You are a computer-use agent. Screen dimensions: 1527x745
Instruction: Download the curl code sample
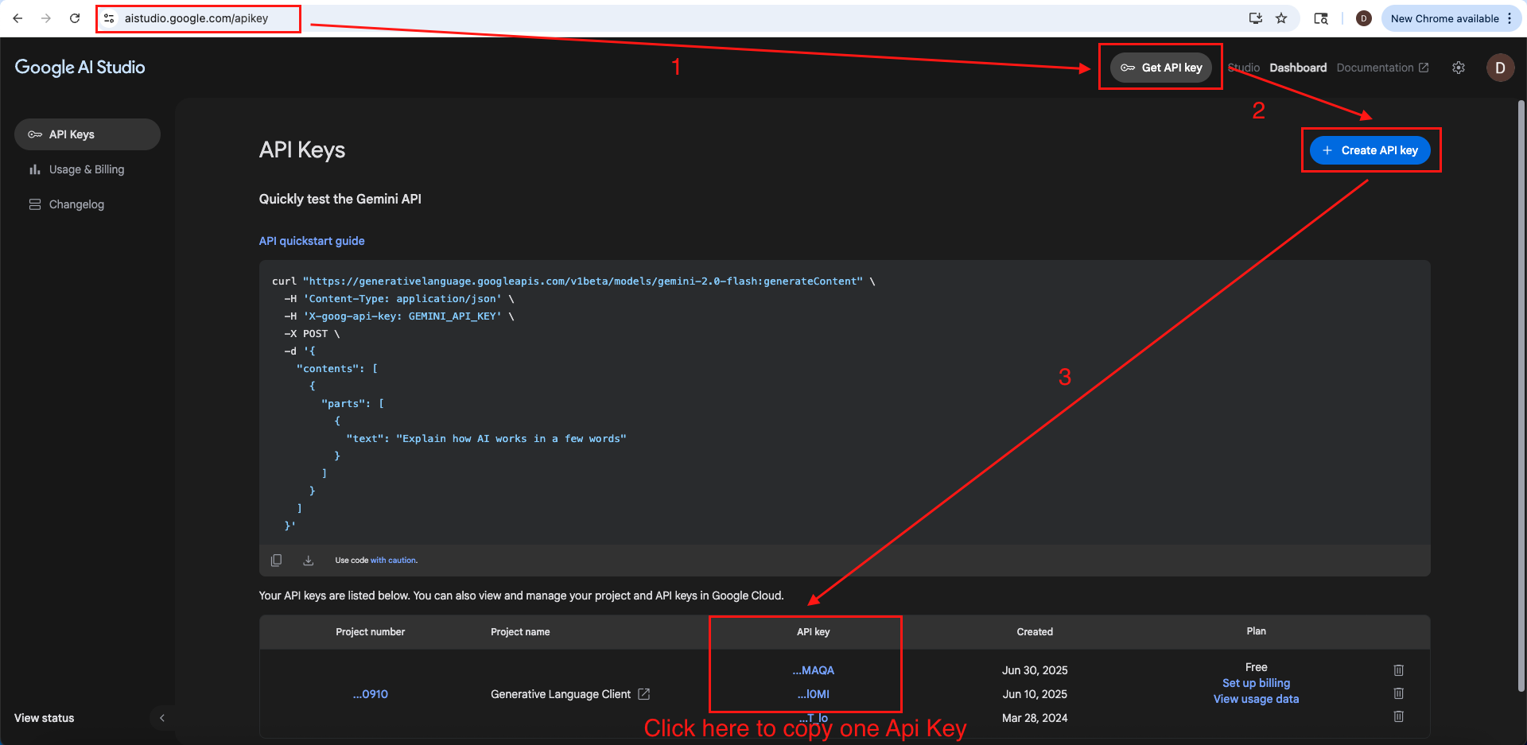pyautogui.click(x=309, y=561)
